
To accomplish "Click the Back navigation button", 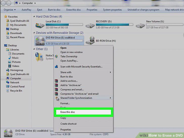I will pos(3,3).
